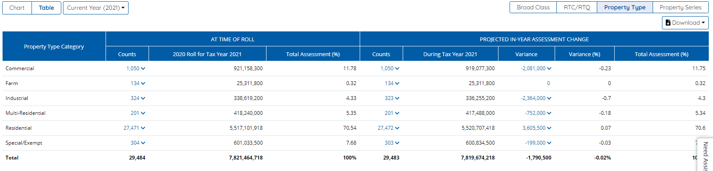Open Farm variance 0 link
This screenshot has width=713, height=171.
click(548, 83)
